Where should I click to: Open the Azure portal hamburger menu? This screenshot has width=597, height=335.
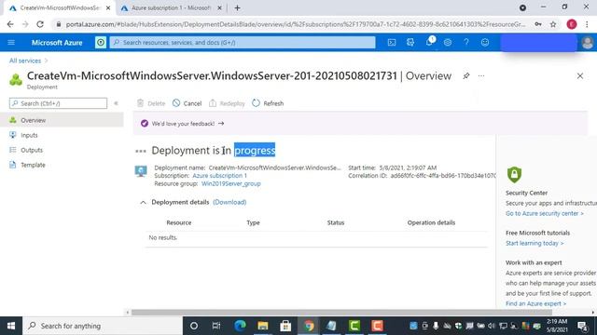pos(11,43)
